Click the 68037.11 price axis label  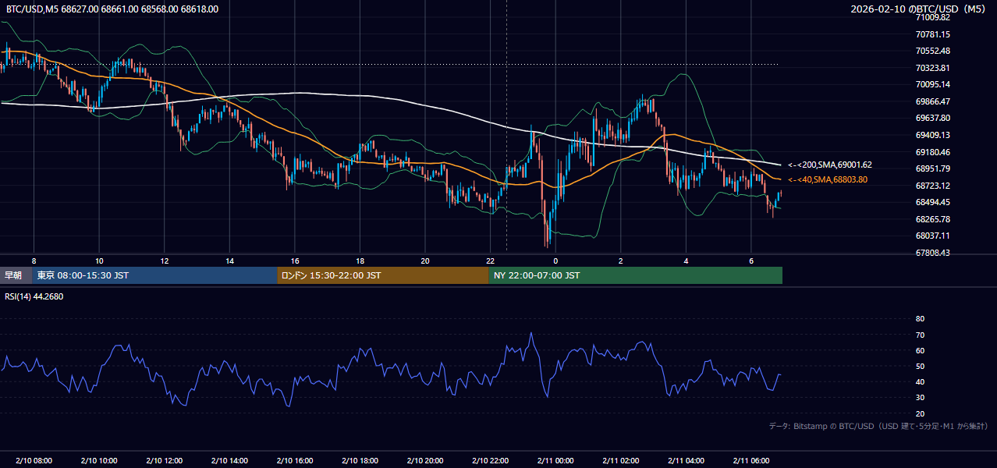933,236
